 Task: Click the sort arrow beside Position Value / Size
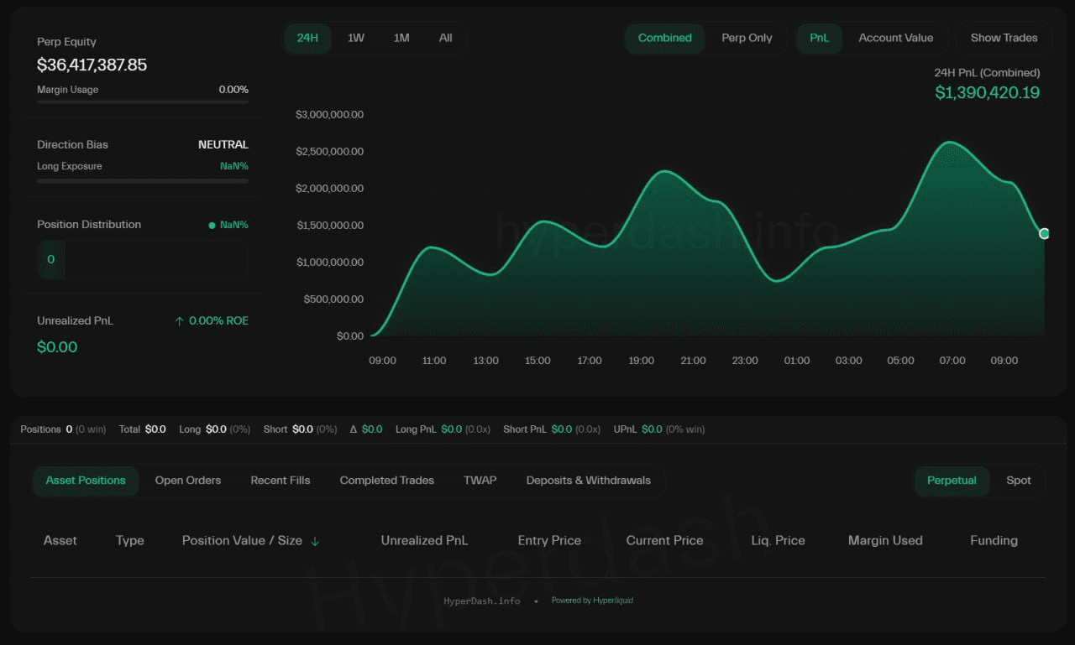tap(315, 541)
